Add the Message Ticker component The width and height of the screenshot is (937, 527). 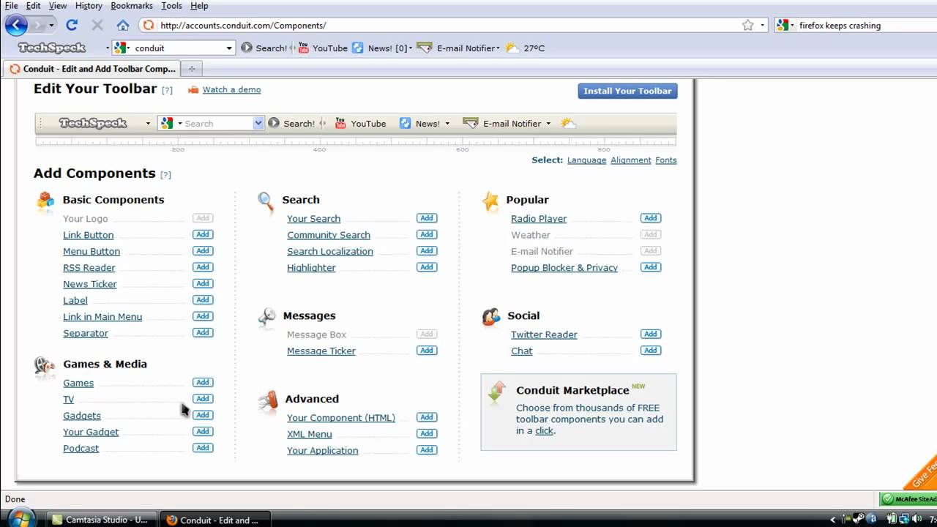coord(427,350)
